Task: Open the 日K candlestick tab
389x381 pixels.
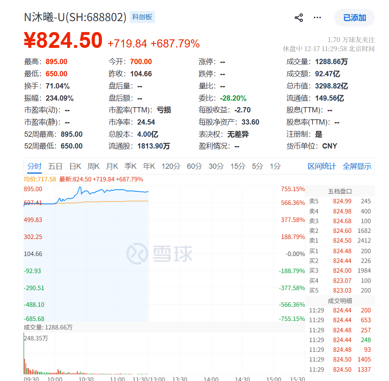Action: (x=75, y=166)
